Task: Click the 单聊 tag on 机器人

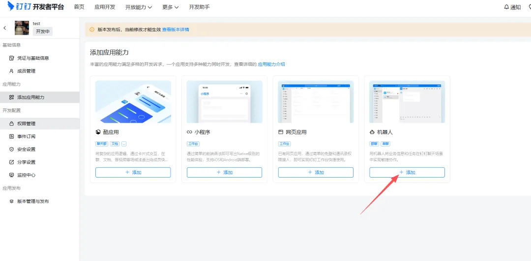Action: (385, 144)
